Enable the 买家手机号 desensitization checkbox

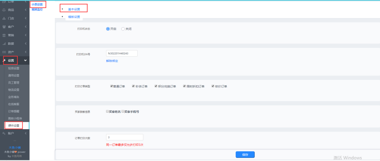point(123,111)
